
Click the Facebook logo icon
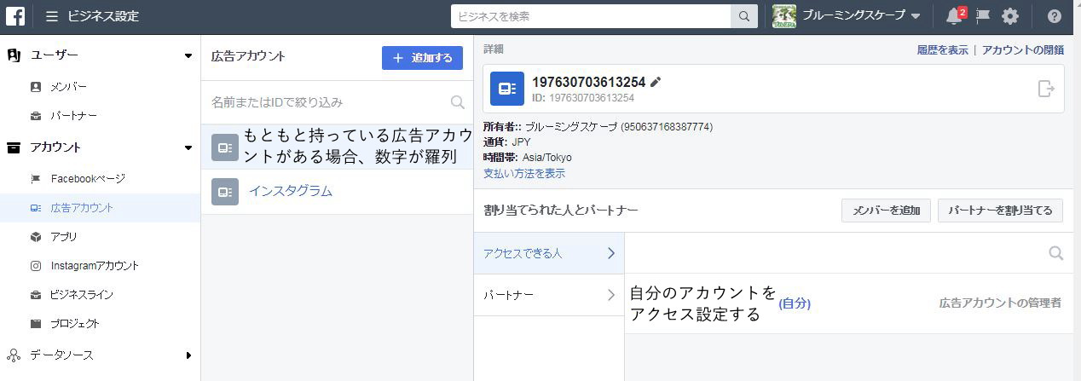(17, 16)
